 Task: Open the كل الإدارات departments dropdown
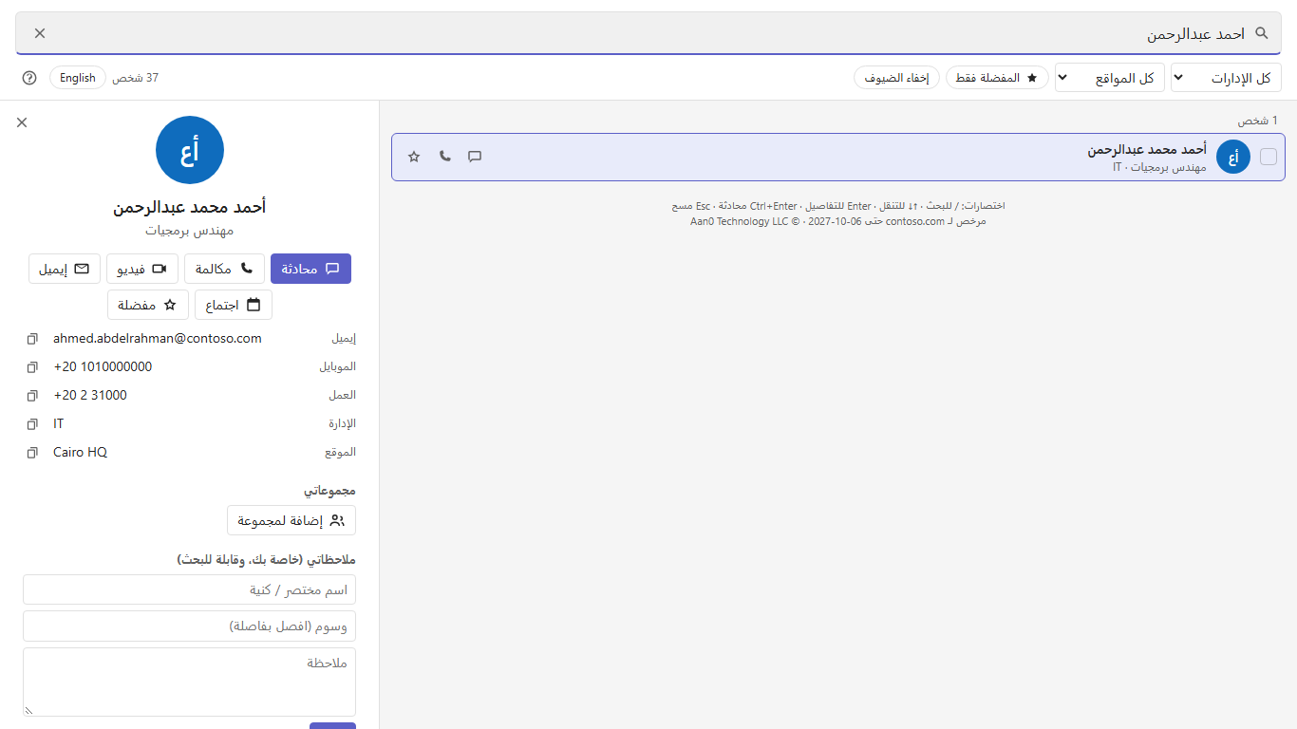pos(1226,78)
